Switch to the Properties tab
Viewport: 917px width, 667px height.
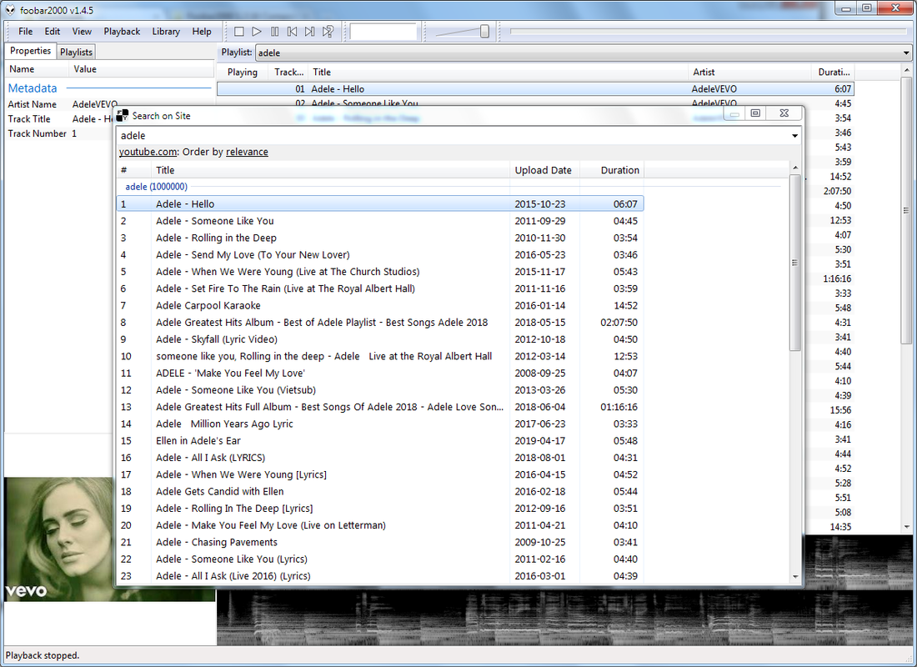30,51
